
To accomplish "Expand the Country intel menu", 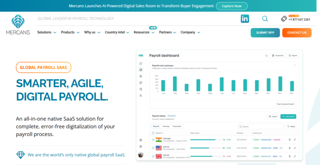I will [x=117, y=32].
